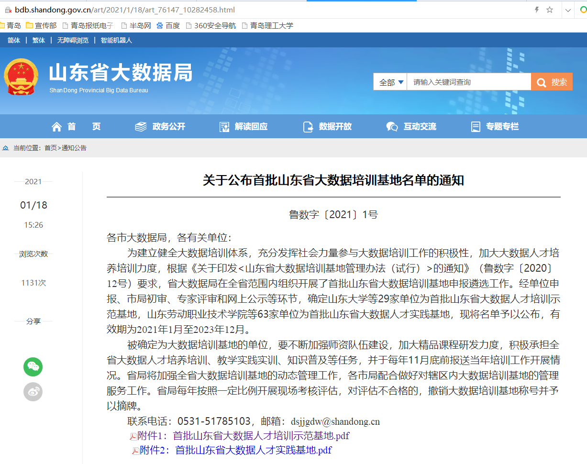Screen dimensions: 587x464
Task: Enable 无障碍浏览 accessibility mode
Action: 73,40
